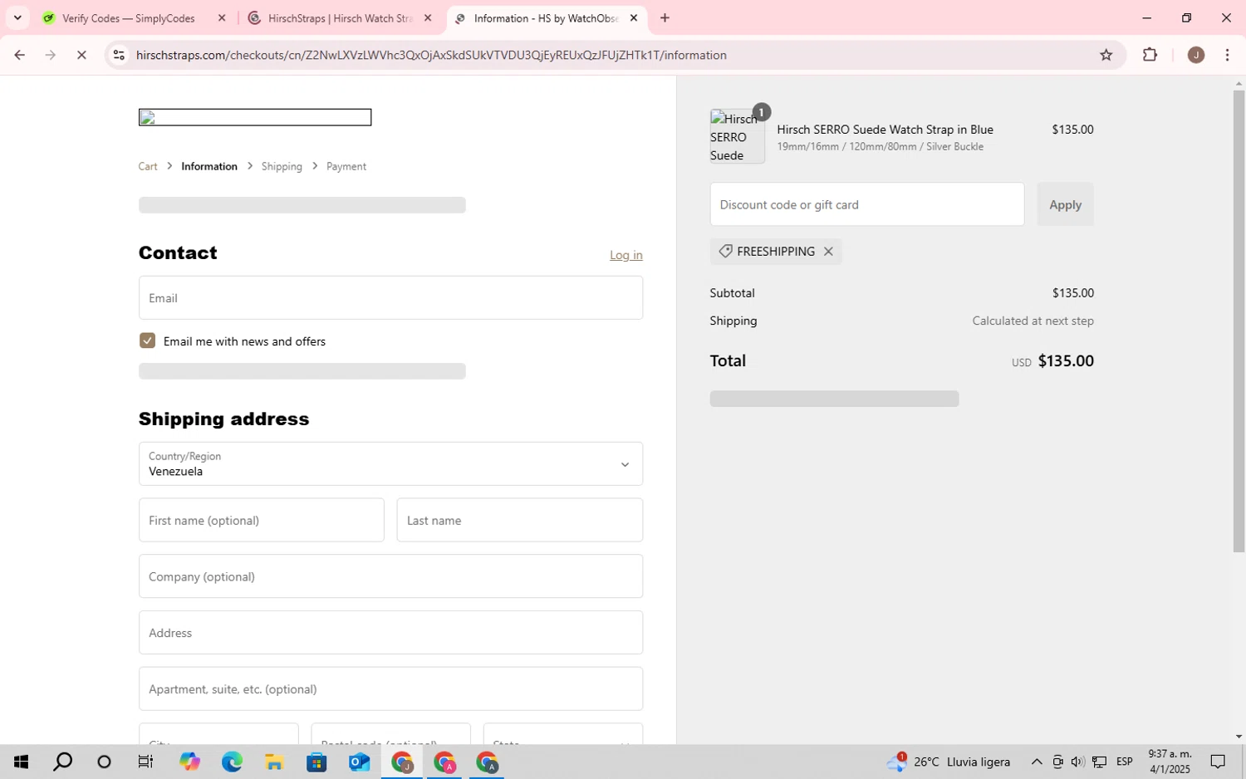
Task: Open weather widget showing 26°C
Action: point(949,762)
